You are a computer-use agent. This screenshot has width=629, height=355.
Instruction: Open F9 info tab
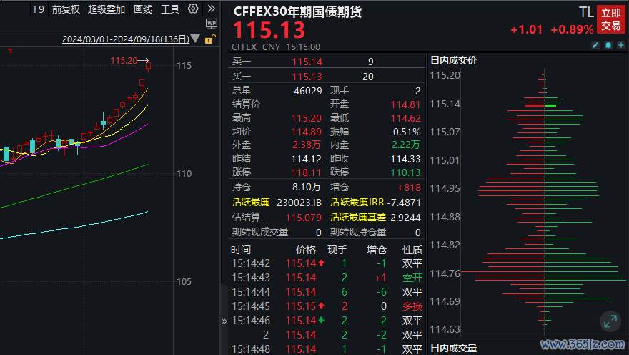click(39, 9)
